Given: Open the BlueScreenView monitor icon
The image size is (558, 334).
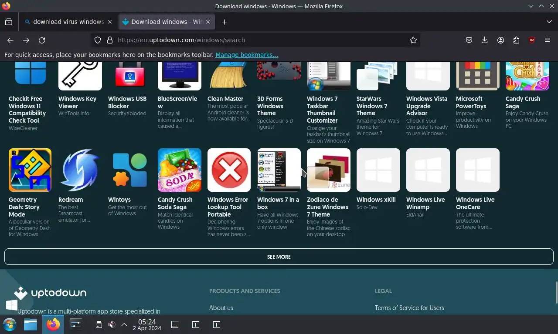Looking at the screenshot, I should (179, 76).
